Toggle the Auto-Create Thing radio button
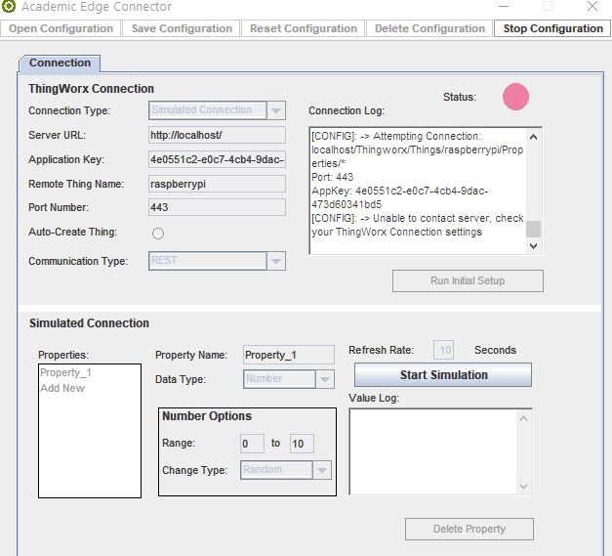Viewport: 612px width, 556px height. 158,234
